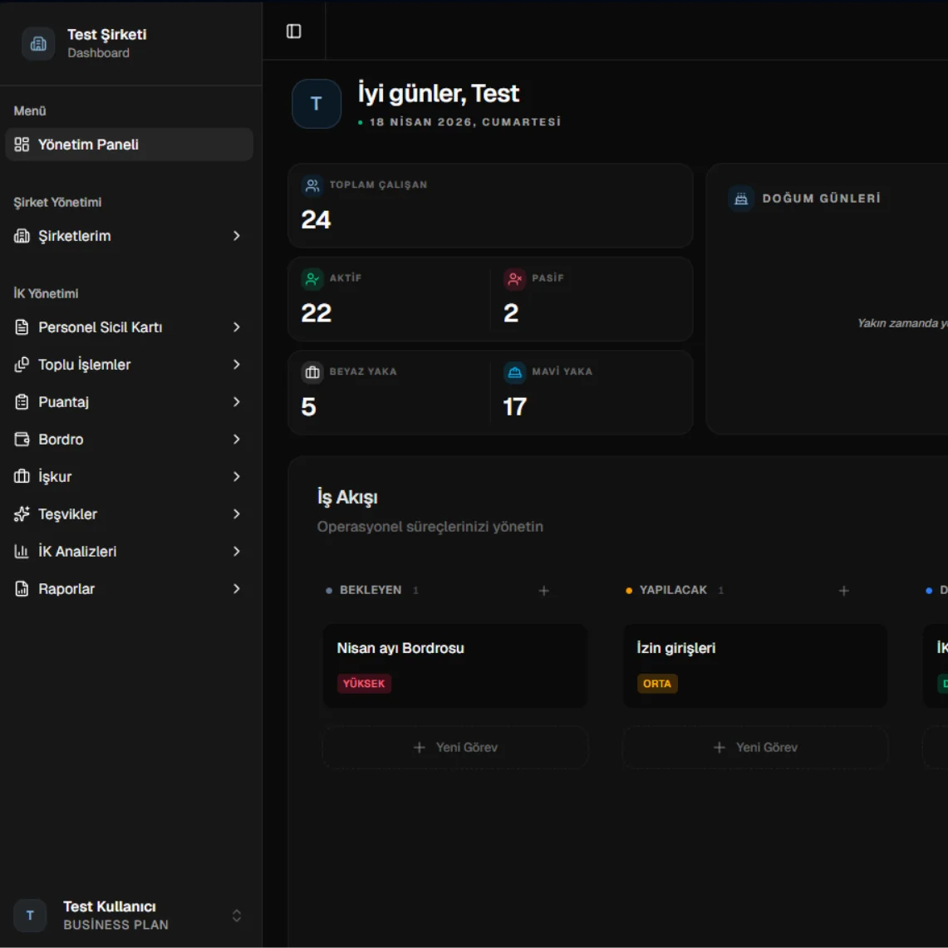Image resolution: width=948 pixels, height=948 pixels.
Task: Open the İzin girişleri task card
Action: [755, 666]
